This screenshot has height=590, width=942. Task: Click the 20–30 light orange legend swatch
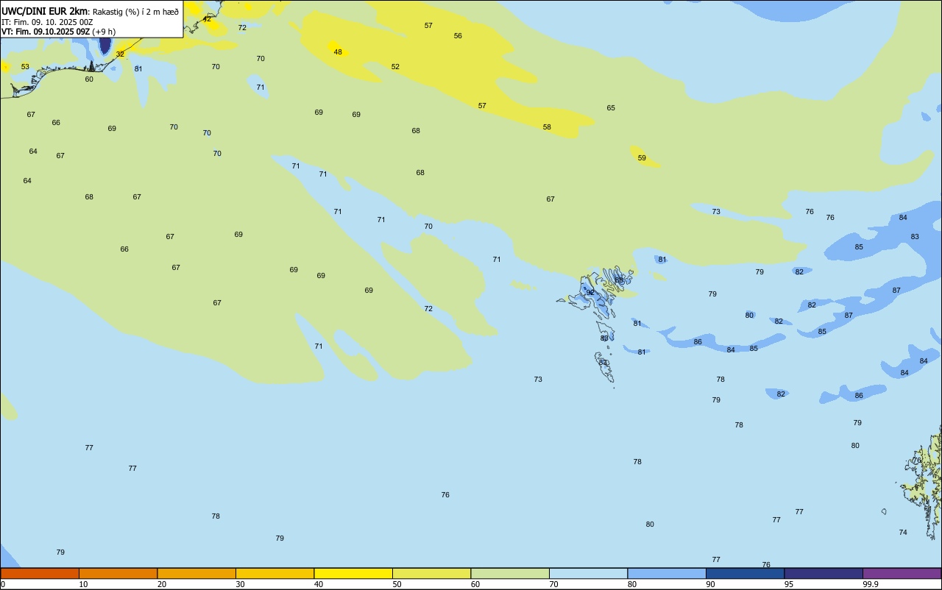pyautogui.click(x=196, y=573)
